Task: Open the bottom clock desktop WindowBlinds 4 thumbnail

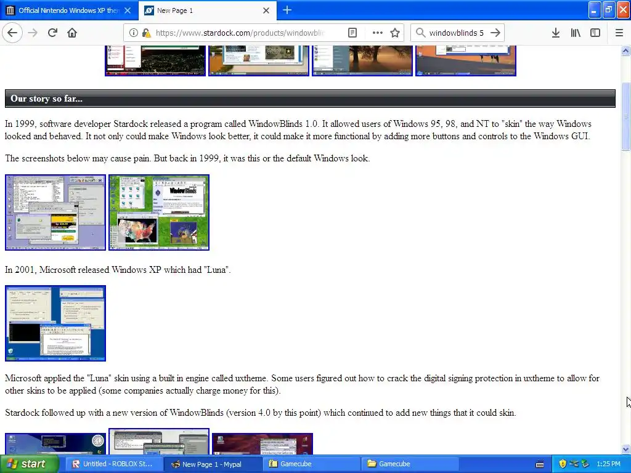Action: (55, 443)
